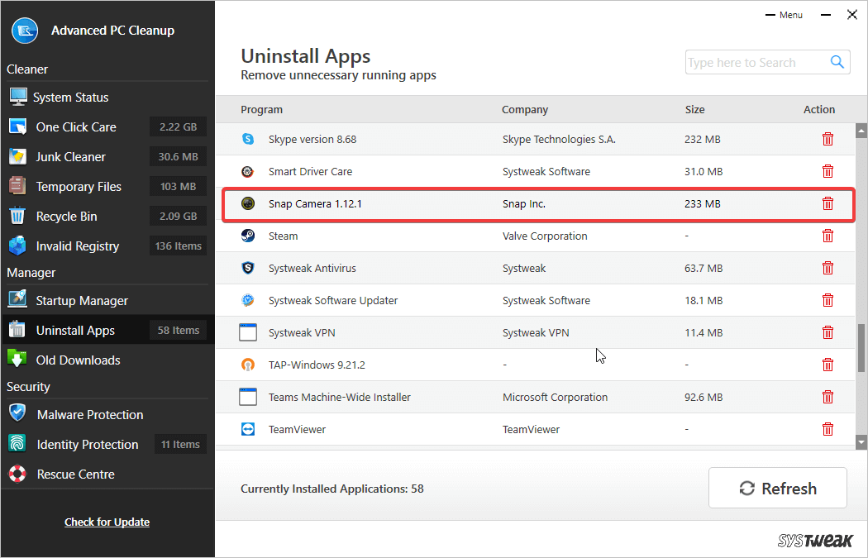The width and height of the screenshot is (868, 558).
Task: Select Junk Cleaner from sidebar
Action: click(70, 157)
